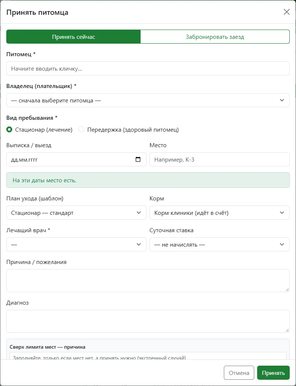Select Передержка (здоровый питомец) radio button
This screenshot has height=386, width=296.
(x=81, y=129)
